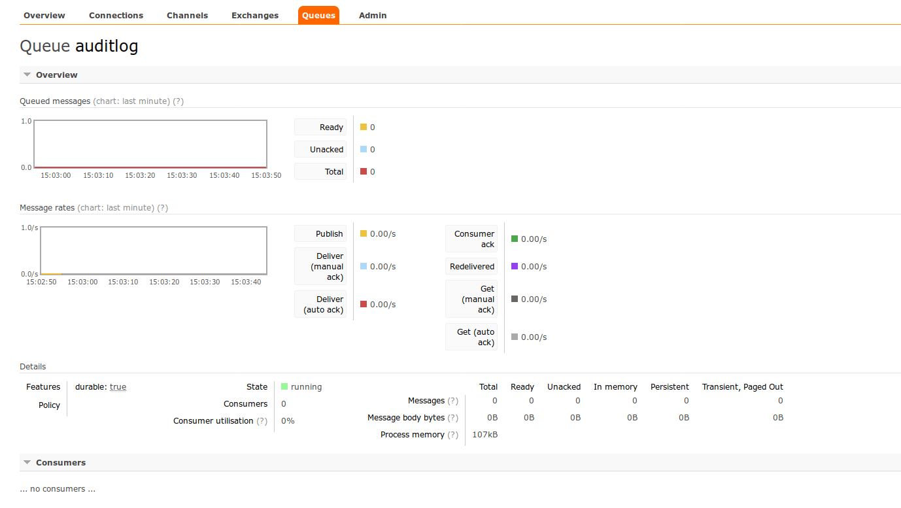This screenshot has width=901, height=508.
Task: Click the light blue Deliver manual ack swatch
Action: [x=364, y=266]
